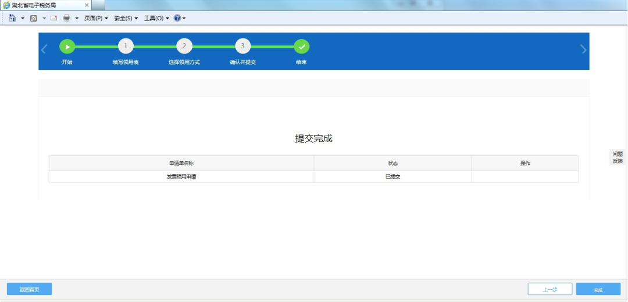Open the 工具(O) menu
Image resolution: width=628 pixels, height=302 pixels.
[x=156, y=19]
